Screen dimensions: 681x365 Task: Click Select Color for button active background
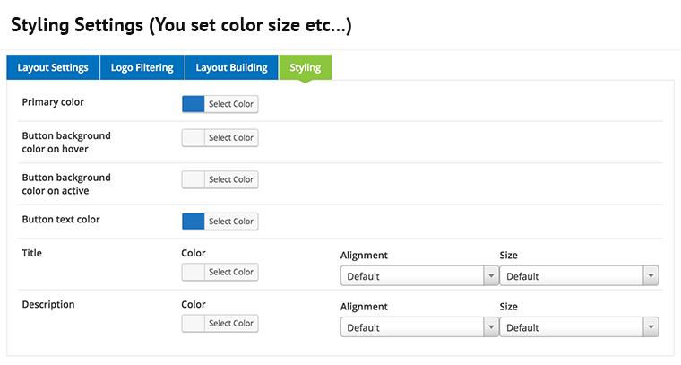[x=231, y=179]
